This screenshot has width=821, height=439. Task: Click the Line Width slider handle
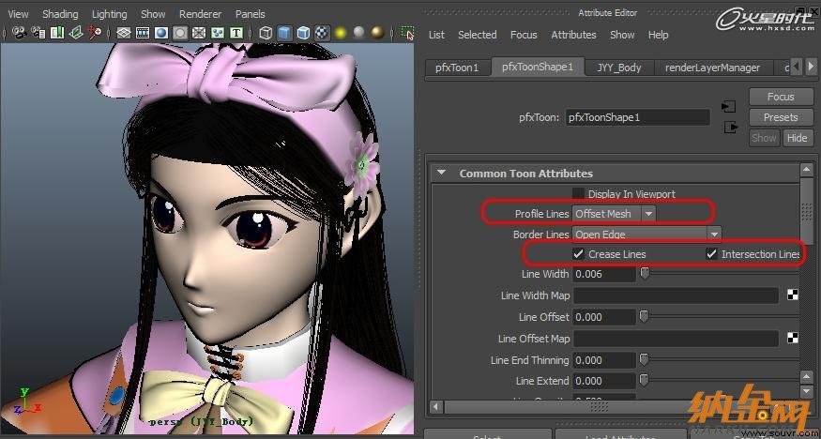point(646,274)
